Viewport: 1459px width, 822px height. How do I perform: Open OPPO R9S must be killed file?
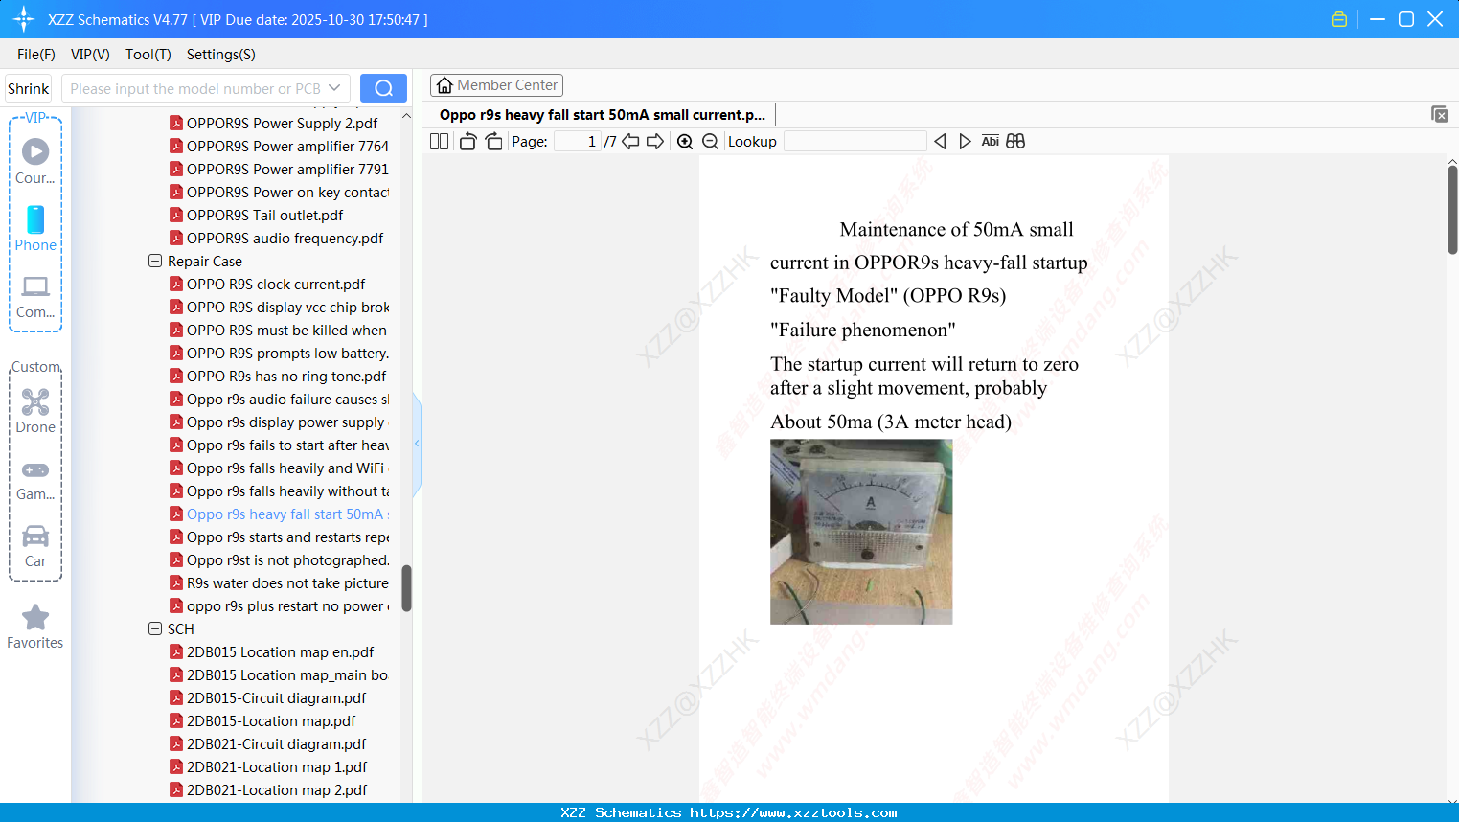point(280,330)
